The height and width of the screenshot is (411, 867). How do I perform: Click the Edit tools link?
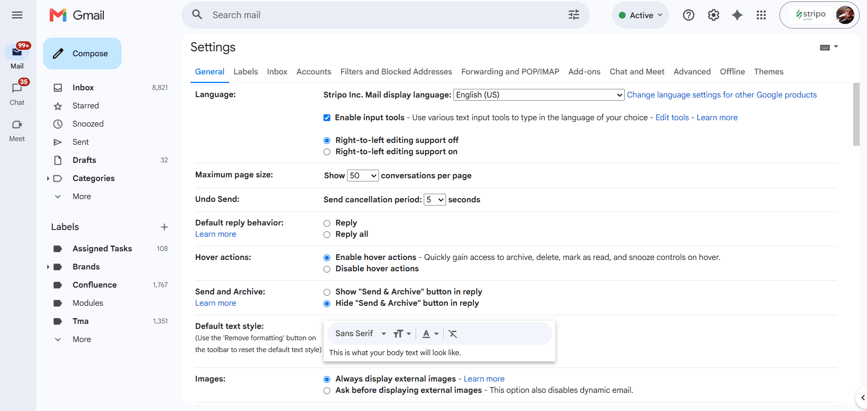672,117
